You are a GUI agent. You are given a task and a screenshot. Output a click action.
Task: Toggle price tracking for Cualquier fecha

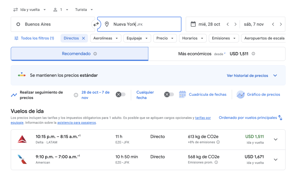[169, 94]
